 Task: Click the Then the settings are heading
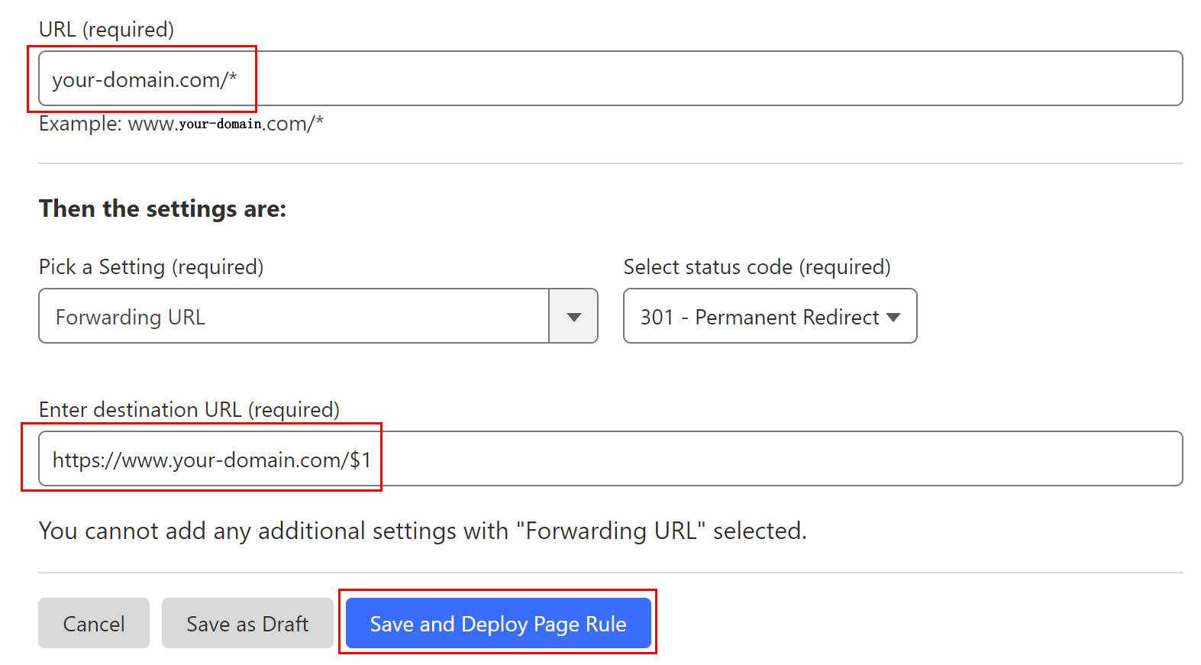click(163, 208)
